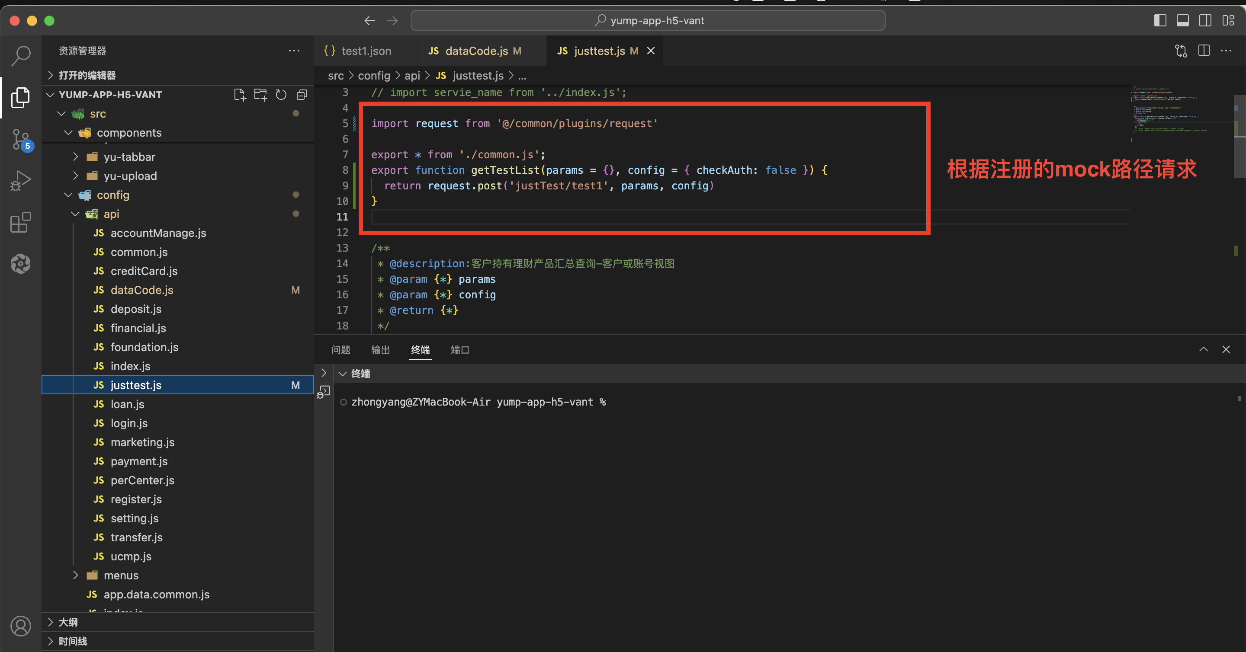
Task: Toggle the primary side bar visibility
Action: click(x=1160, y=20)
